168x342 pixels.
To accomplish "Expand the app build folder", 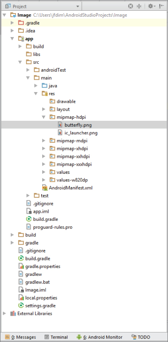I will pos(20,47).
